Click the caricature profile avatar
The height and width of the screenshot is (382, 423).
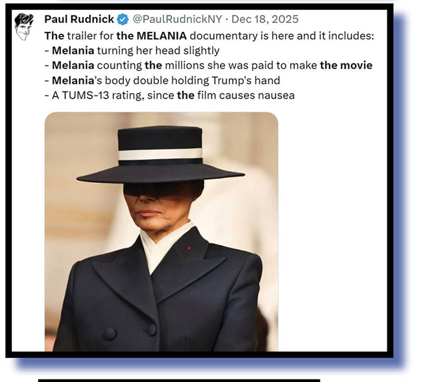(x=24, y=27)
